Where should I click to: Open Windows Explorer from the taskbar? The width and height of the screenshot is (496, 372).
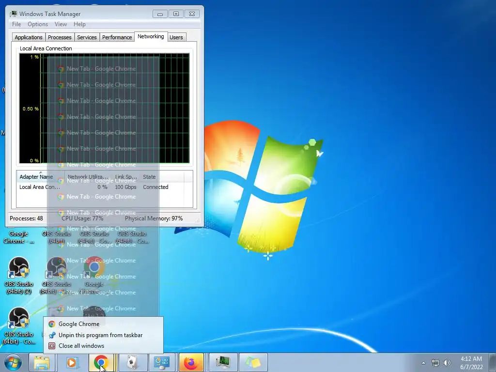42,362
